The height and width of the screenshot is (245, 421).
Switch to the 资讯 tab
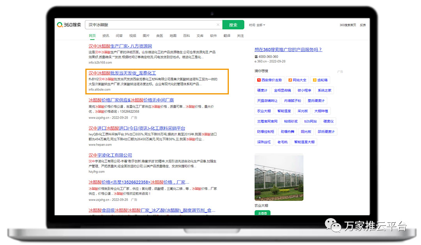pos(106,36)
